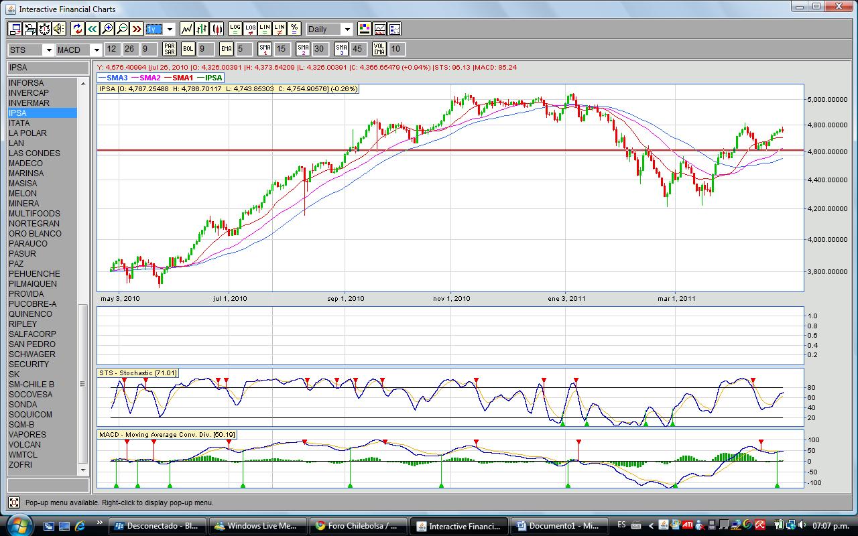Viewport: 858px width, 536px height.
Task: Switch to line chart style
Action: [187, 29]
